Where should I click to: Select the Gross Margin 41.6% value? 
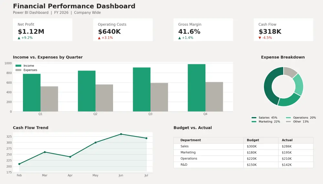click(189, 32)
